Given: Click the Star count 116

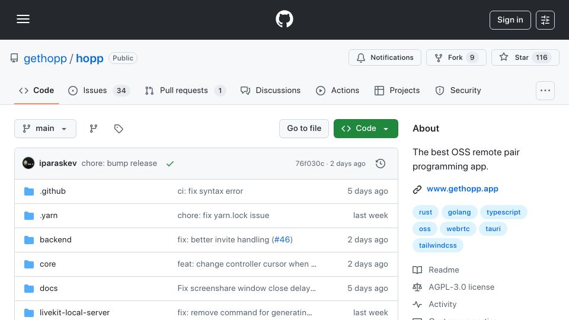Looking at the screenshot, I should [541, 57].
